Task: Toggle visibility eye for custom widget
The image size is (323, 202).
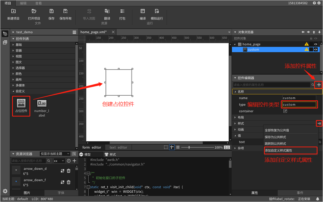Action: (x=315, y=50)
